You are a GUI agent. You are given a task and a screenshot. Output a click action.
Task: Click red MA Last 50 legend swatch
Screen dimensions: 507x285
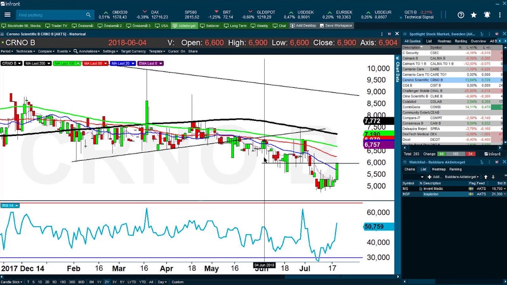(x=95, y=63)
